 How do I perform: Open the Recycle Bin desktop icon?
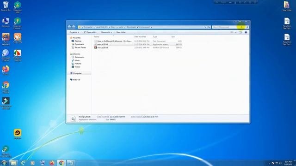tap(6, 6)
